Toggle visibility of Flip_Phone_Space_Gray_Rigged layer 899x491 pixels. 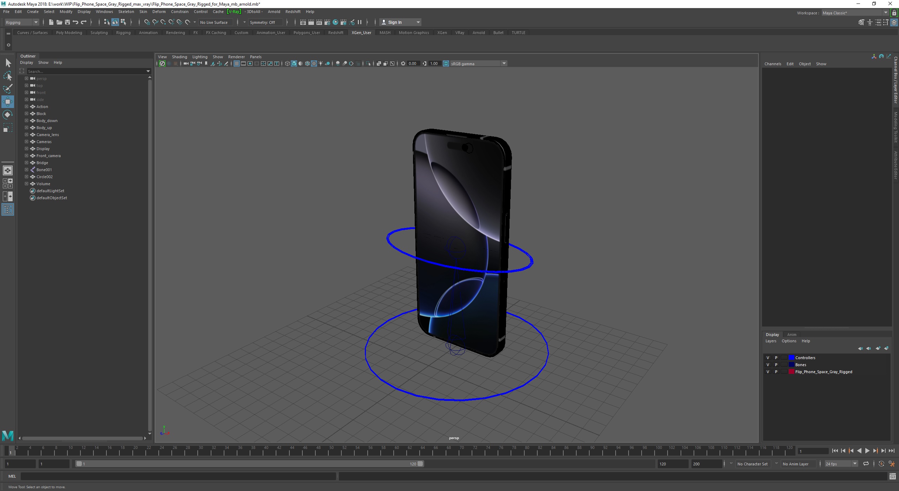(x=768, y=371)
